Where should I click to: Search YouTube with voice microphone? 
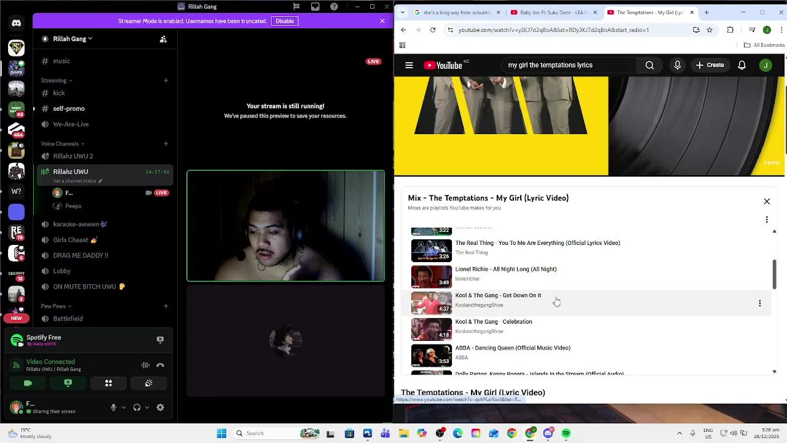click(x=678, y=65)
